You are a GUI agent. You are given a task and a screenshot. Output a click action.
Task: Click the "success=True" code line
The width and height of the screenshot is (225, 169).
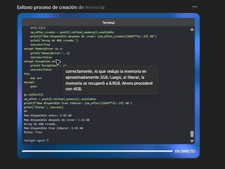click(41, 44)
